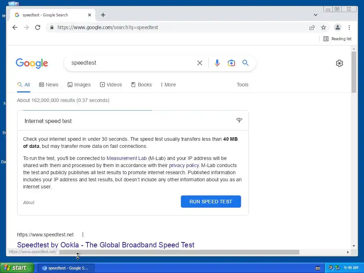Bookmark this page with the star

coord(323,28)
